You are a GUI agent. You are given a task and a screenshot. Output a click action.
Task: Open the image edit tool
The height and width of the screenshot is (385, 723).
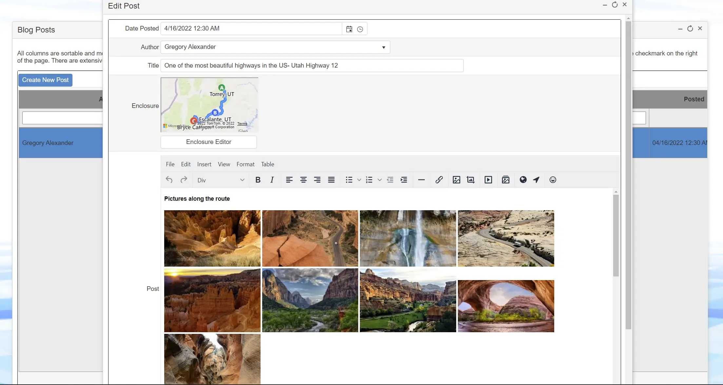tap(471, 180)
